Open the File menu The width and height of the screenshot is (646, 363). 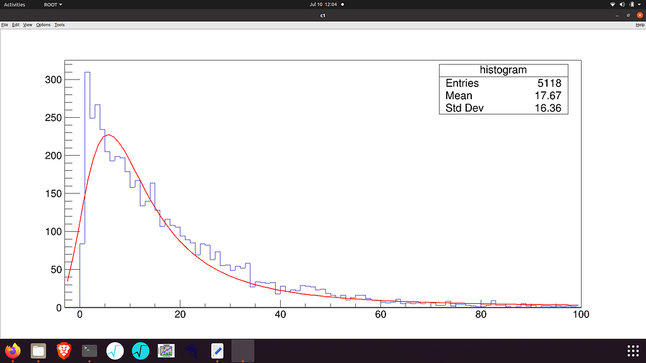pyautogui.click(x=4, y=25)
